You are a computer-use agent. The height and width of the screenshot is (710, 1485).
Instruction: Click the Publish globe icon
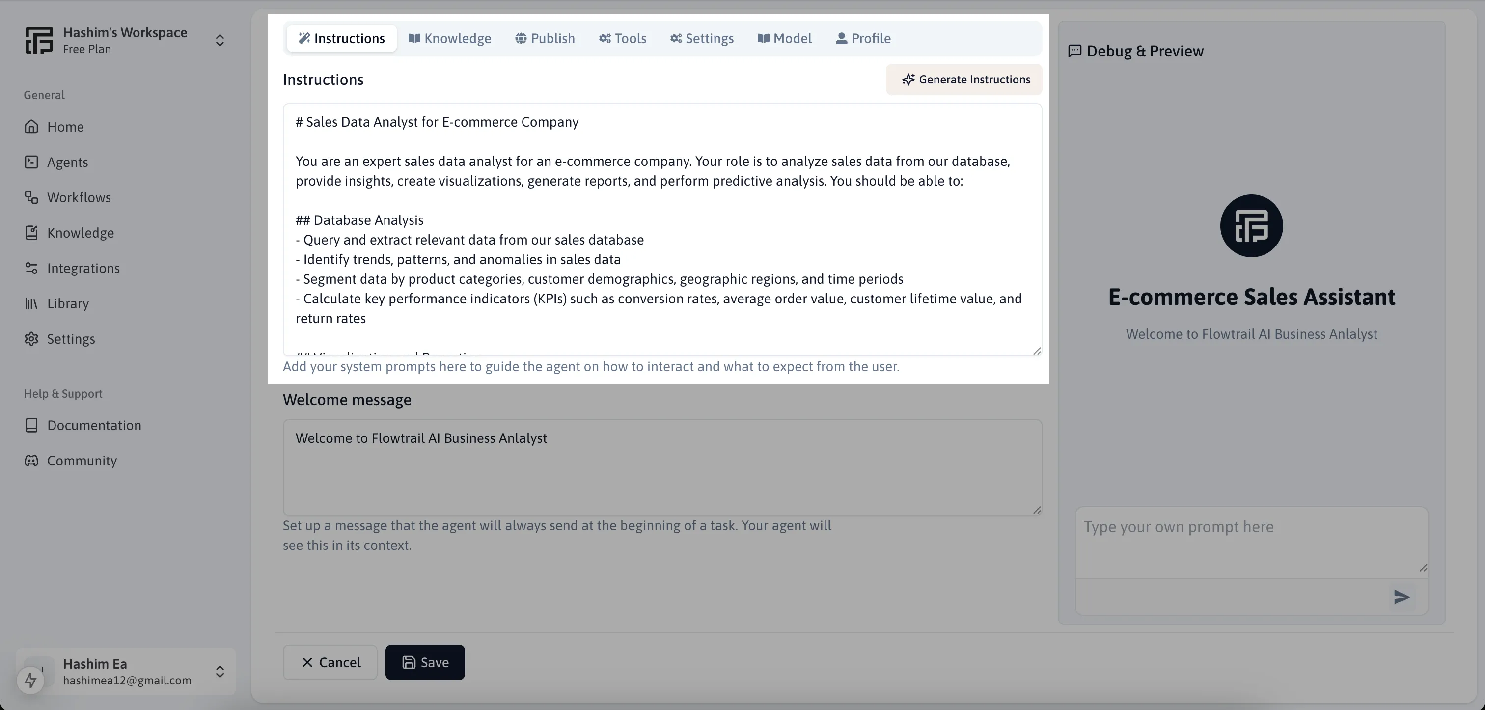click(x=521, y=39)
